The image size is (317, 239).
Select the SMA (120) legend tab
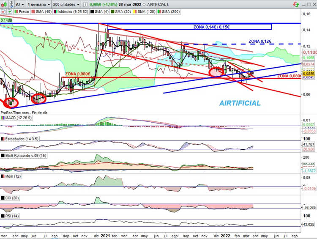[x=144, y=12]
